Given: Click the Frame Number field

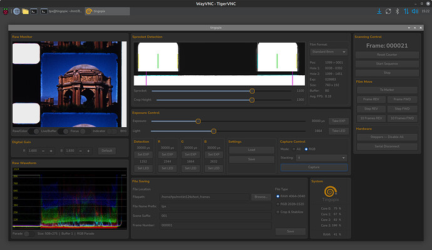Looking at the screenshot, I should click(x=215, y=225).
